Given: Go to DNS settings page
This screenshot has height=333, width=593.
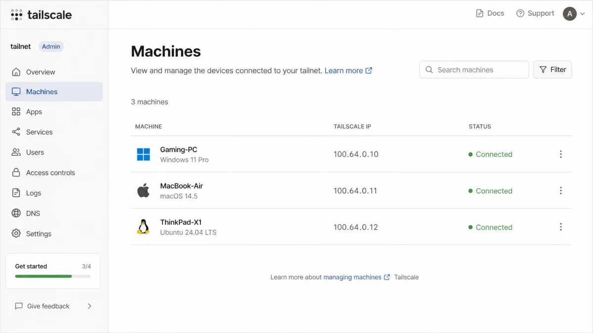Looking at the screenshot, I should 54,213.
